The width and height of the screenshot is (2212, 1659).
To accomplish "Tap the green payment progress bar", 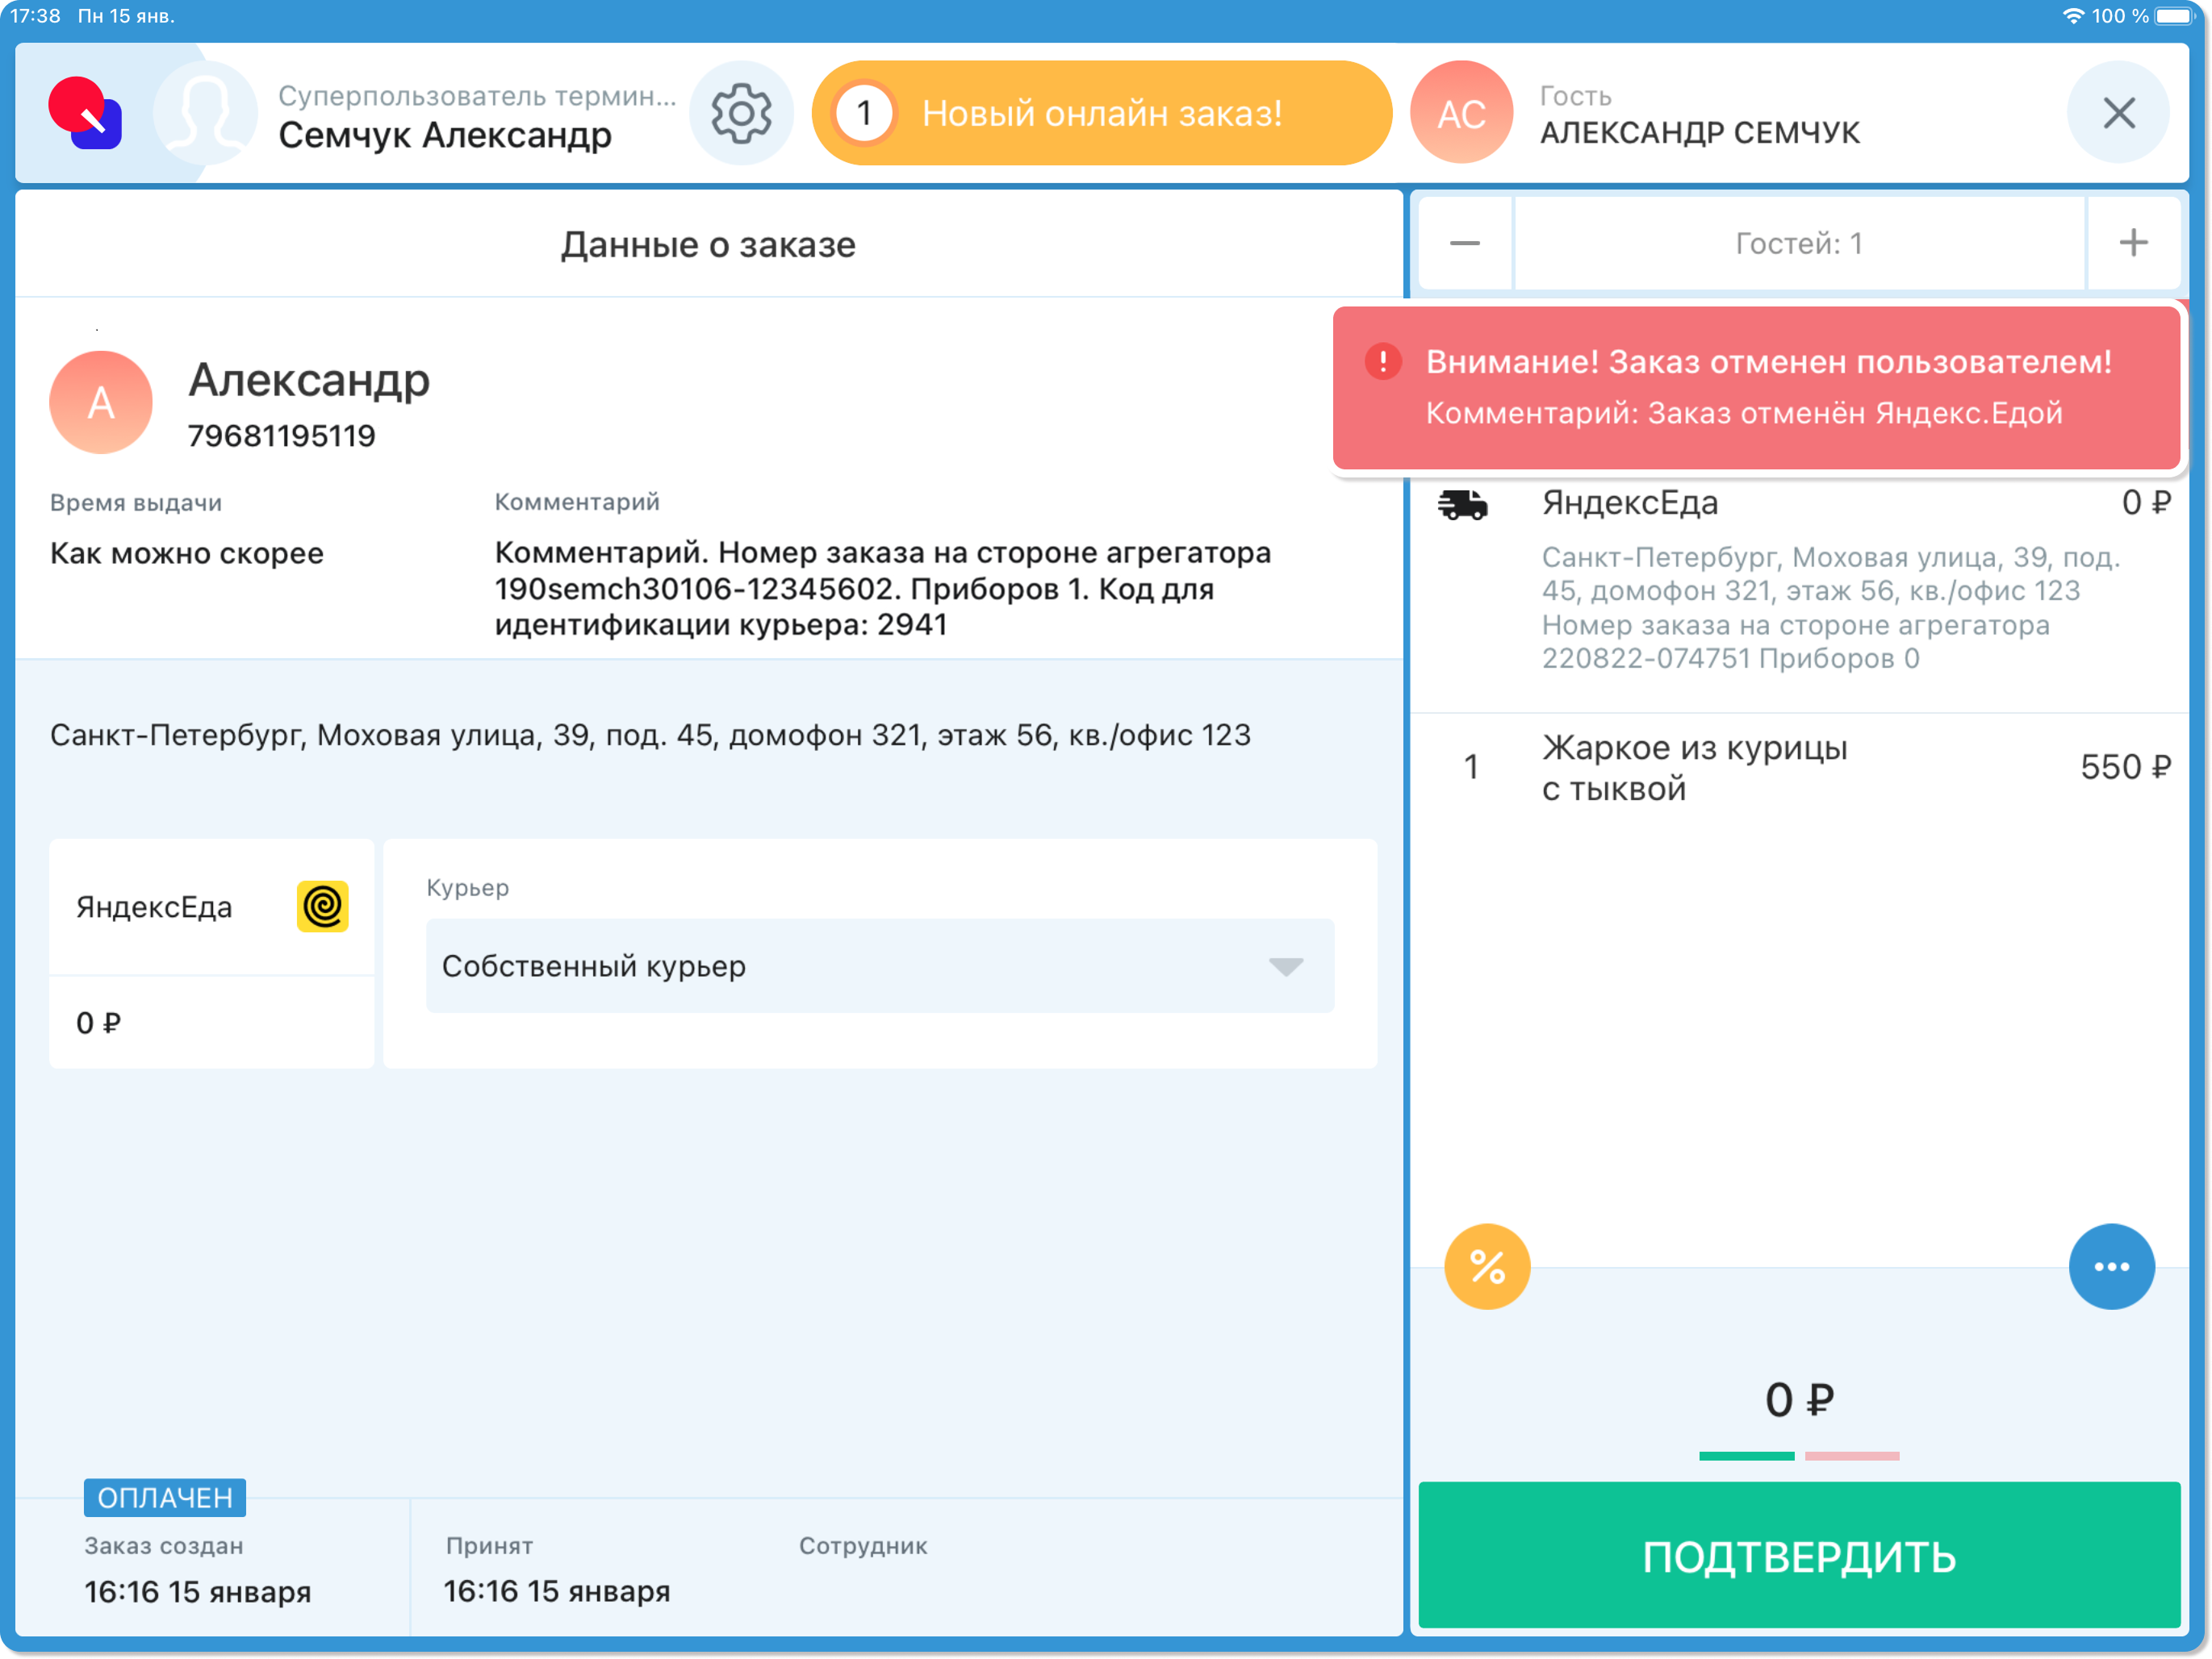I will click(1746, 1456).
